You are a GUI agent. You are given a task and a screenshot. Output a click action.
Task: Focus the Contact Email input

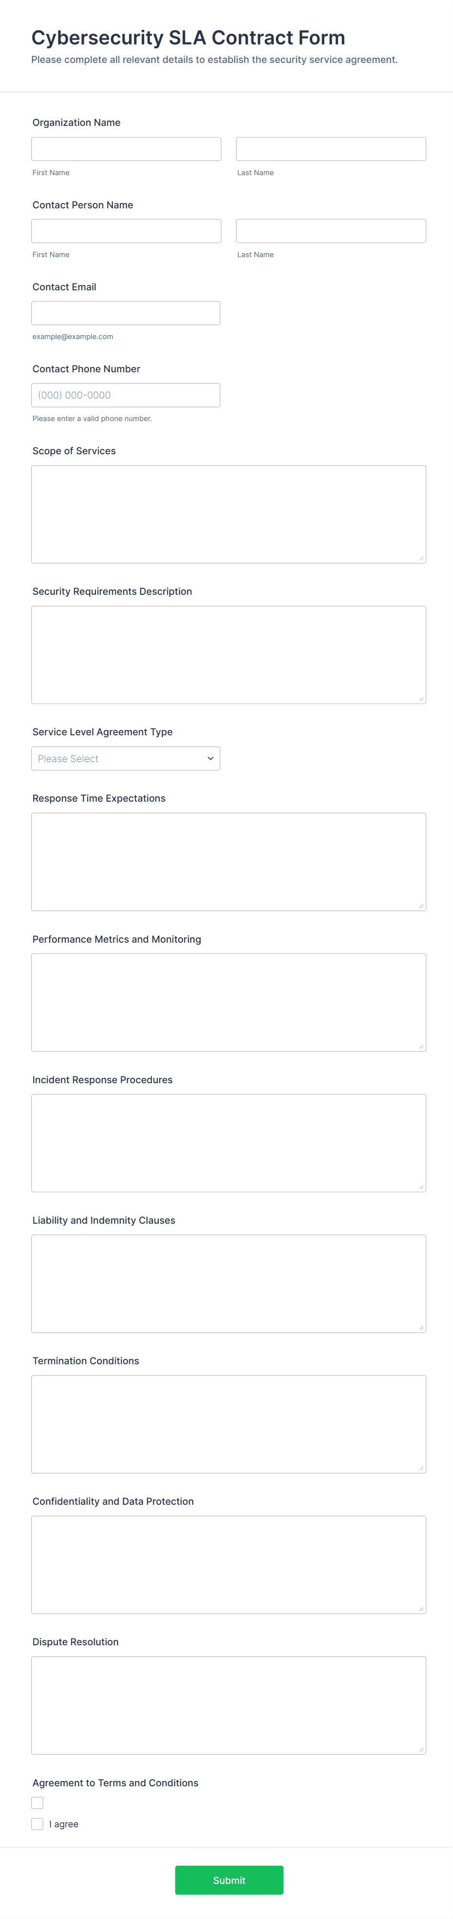point(125,313)
